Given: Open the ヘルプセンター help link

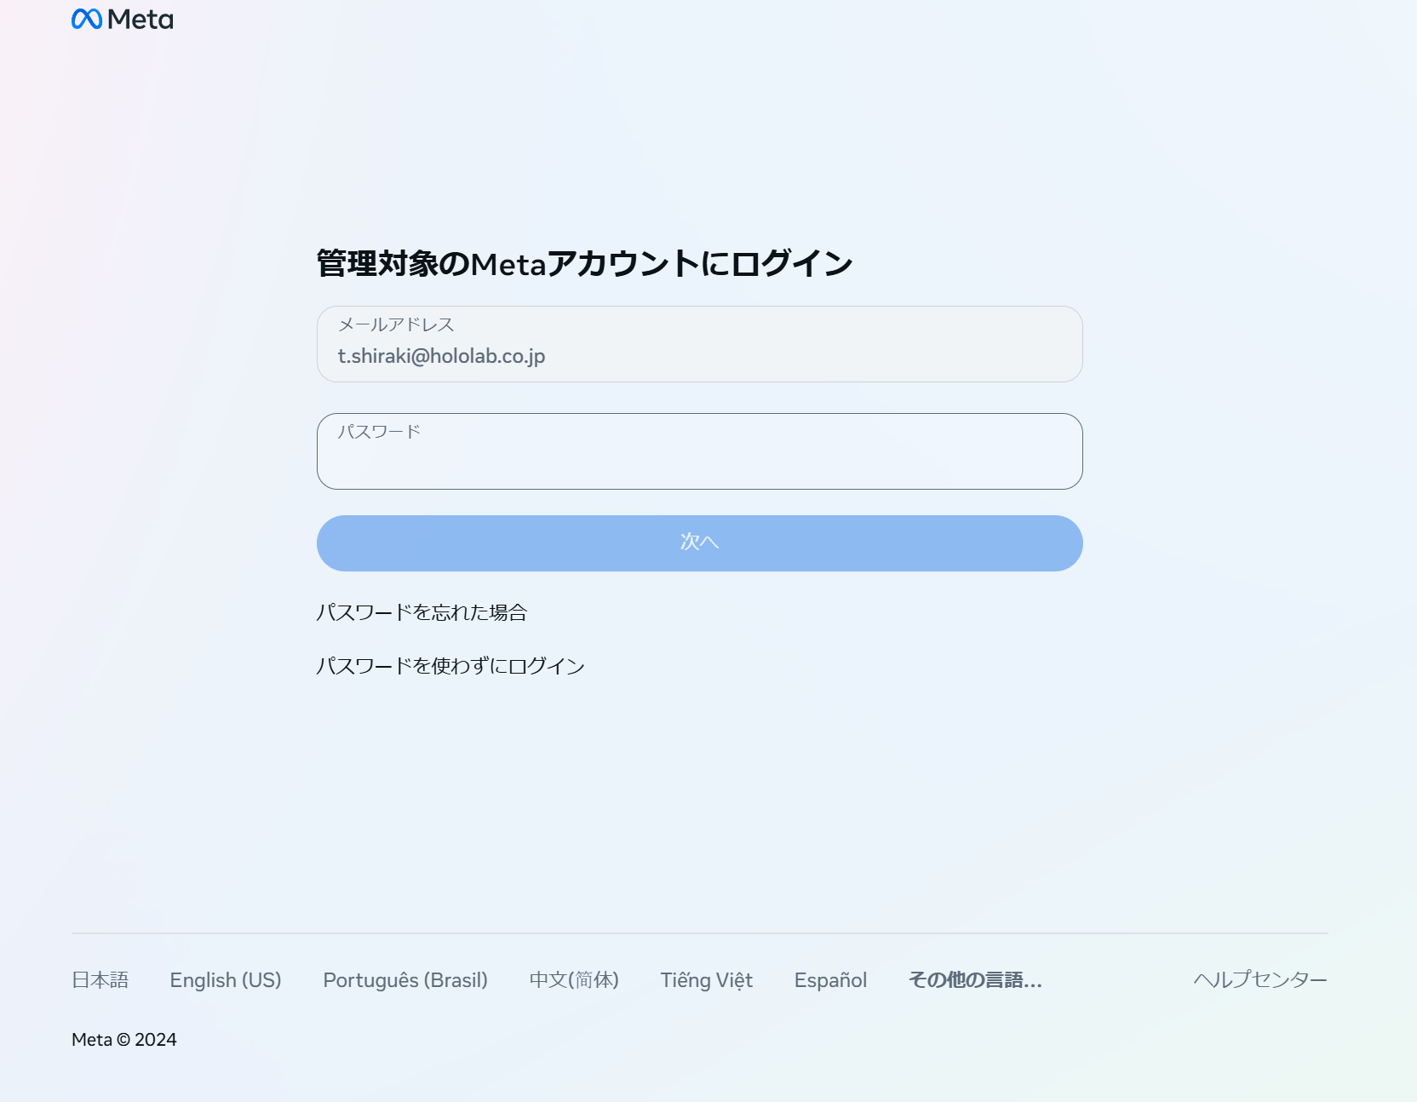Looking at the screenshot, I should tap(1260, 980).
